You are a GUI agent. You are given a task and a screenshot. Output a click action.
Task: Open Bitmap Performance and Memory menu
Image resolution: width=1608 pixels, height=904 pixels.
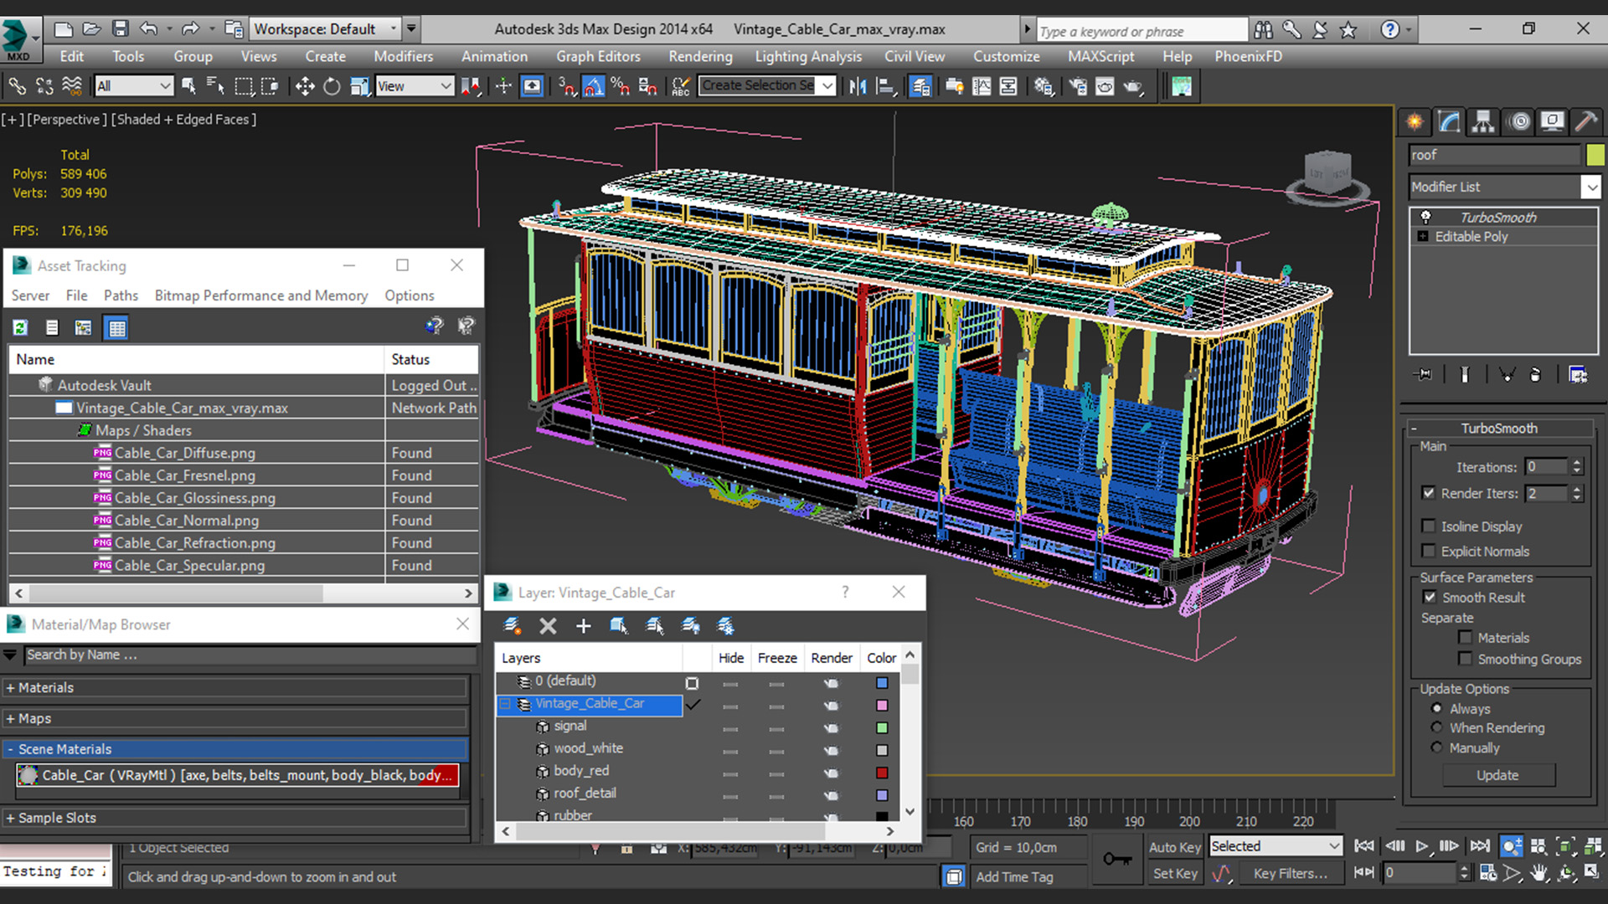point(261,295)
